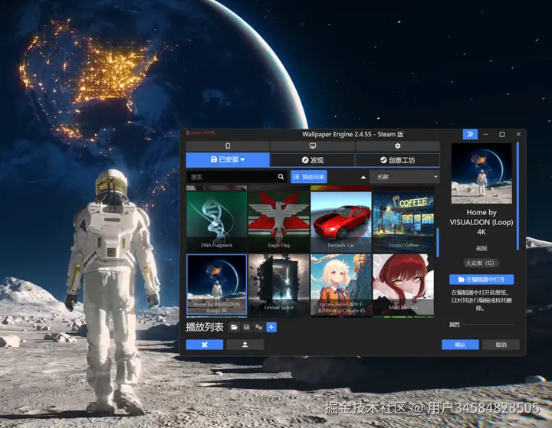Close the Wallpaper Engine window
This screenshot has width=552, height=428.
518,134
